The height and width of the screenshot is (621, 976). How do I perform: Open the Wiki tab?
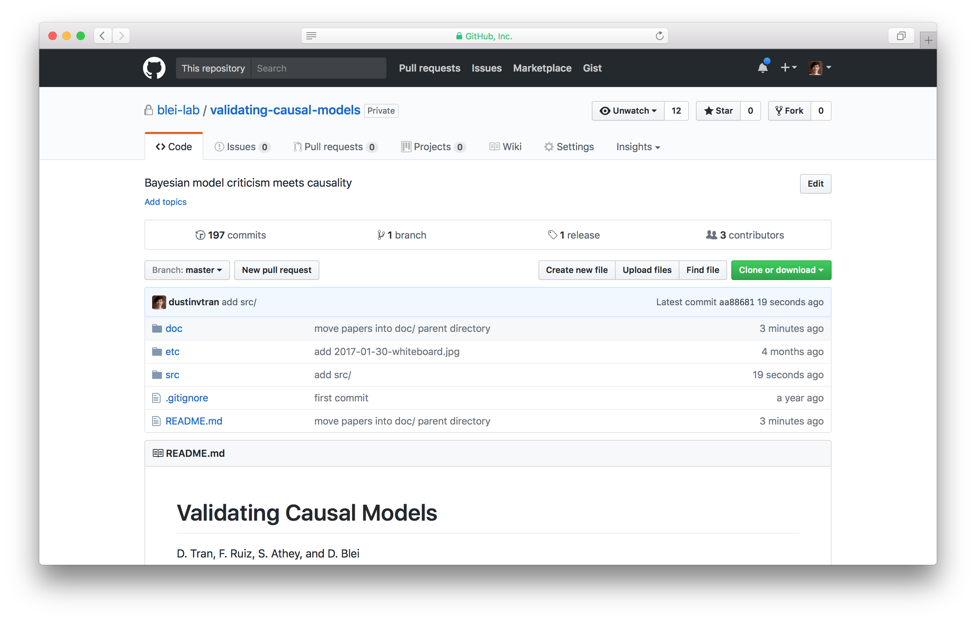(x=505, y=147)
